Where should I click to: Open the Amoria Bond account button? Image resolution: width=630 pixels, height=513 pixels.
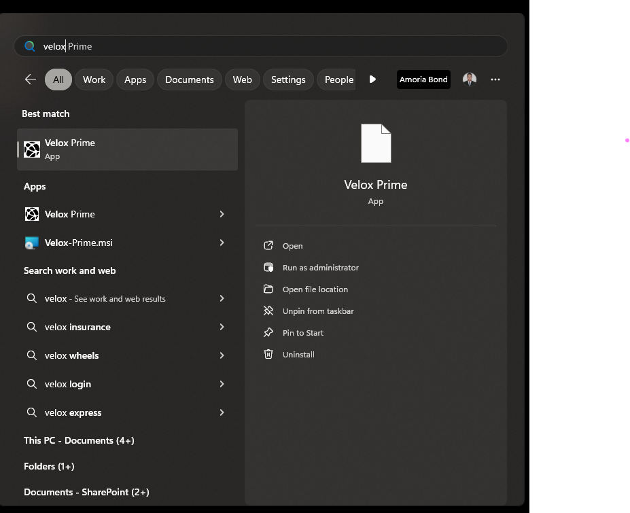pyautogui.click(x=423, y=79)
